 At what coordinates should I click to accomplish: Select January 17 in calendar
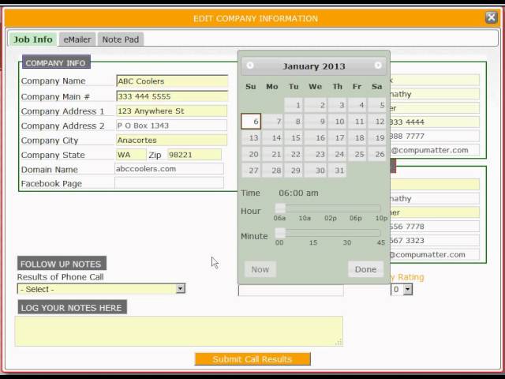point(337,138)
